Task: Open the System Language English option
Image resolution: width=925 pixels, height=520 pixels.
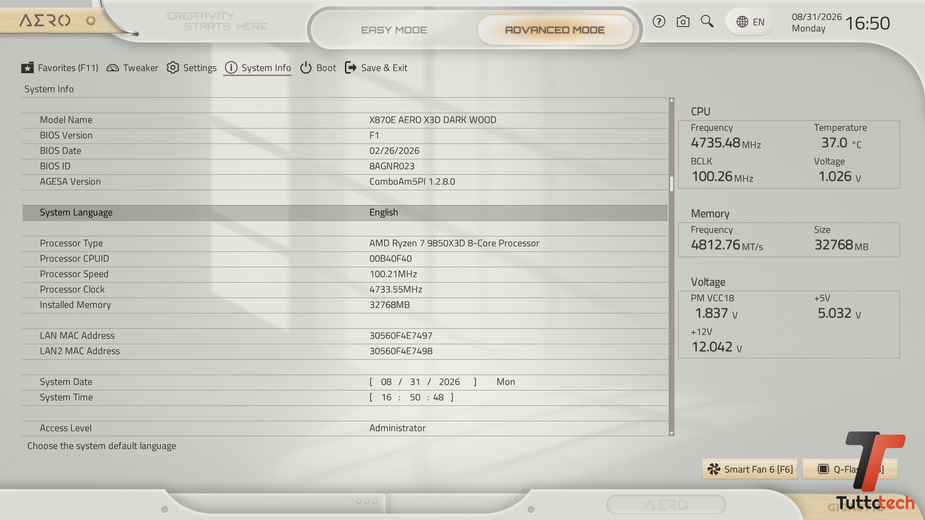Action: [x=383, y=212]
